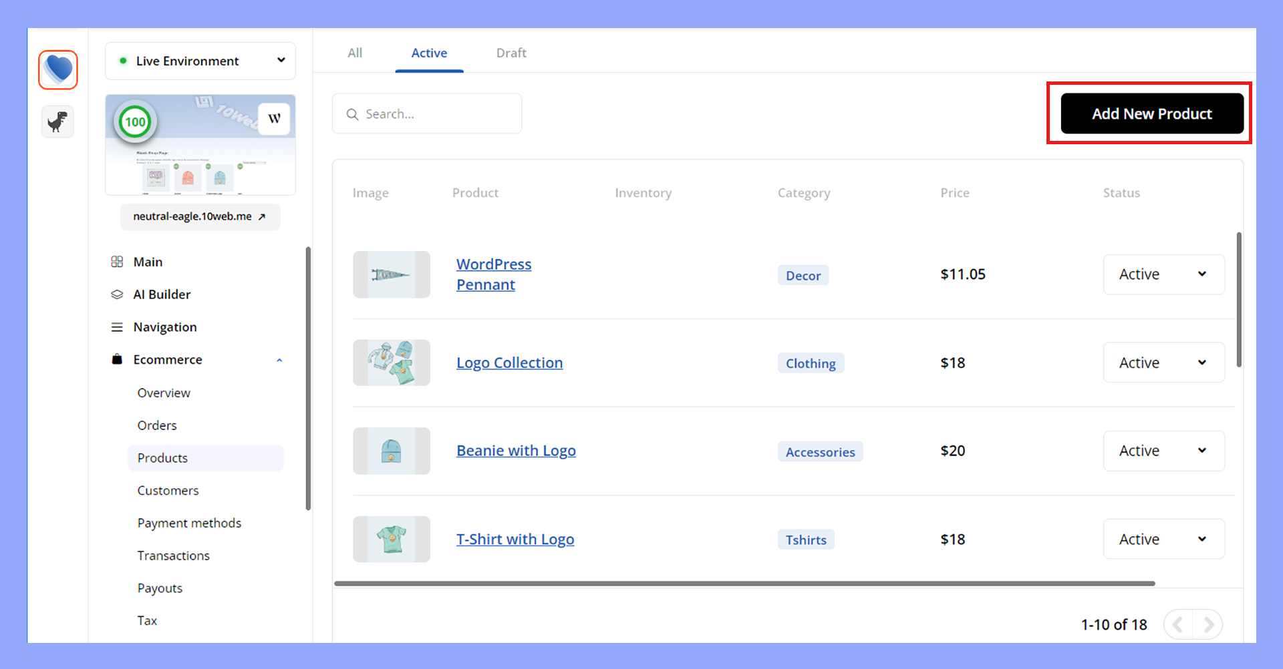The width and height of the screenshot is (1283, 669).
Task: Select the Beanie with Logo status dropdown
Action: click(1163, 451)
